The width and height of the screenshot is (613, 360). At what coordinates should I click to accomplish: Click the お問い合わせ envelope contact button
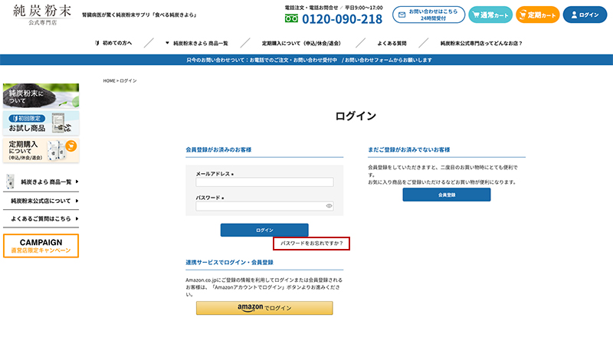click(428, 15)
